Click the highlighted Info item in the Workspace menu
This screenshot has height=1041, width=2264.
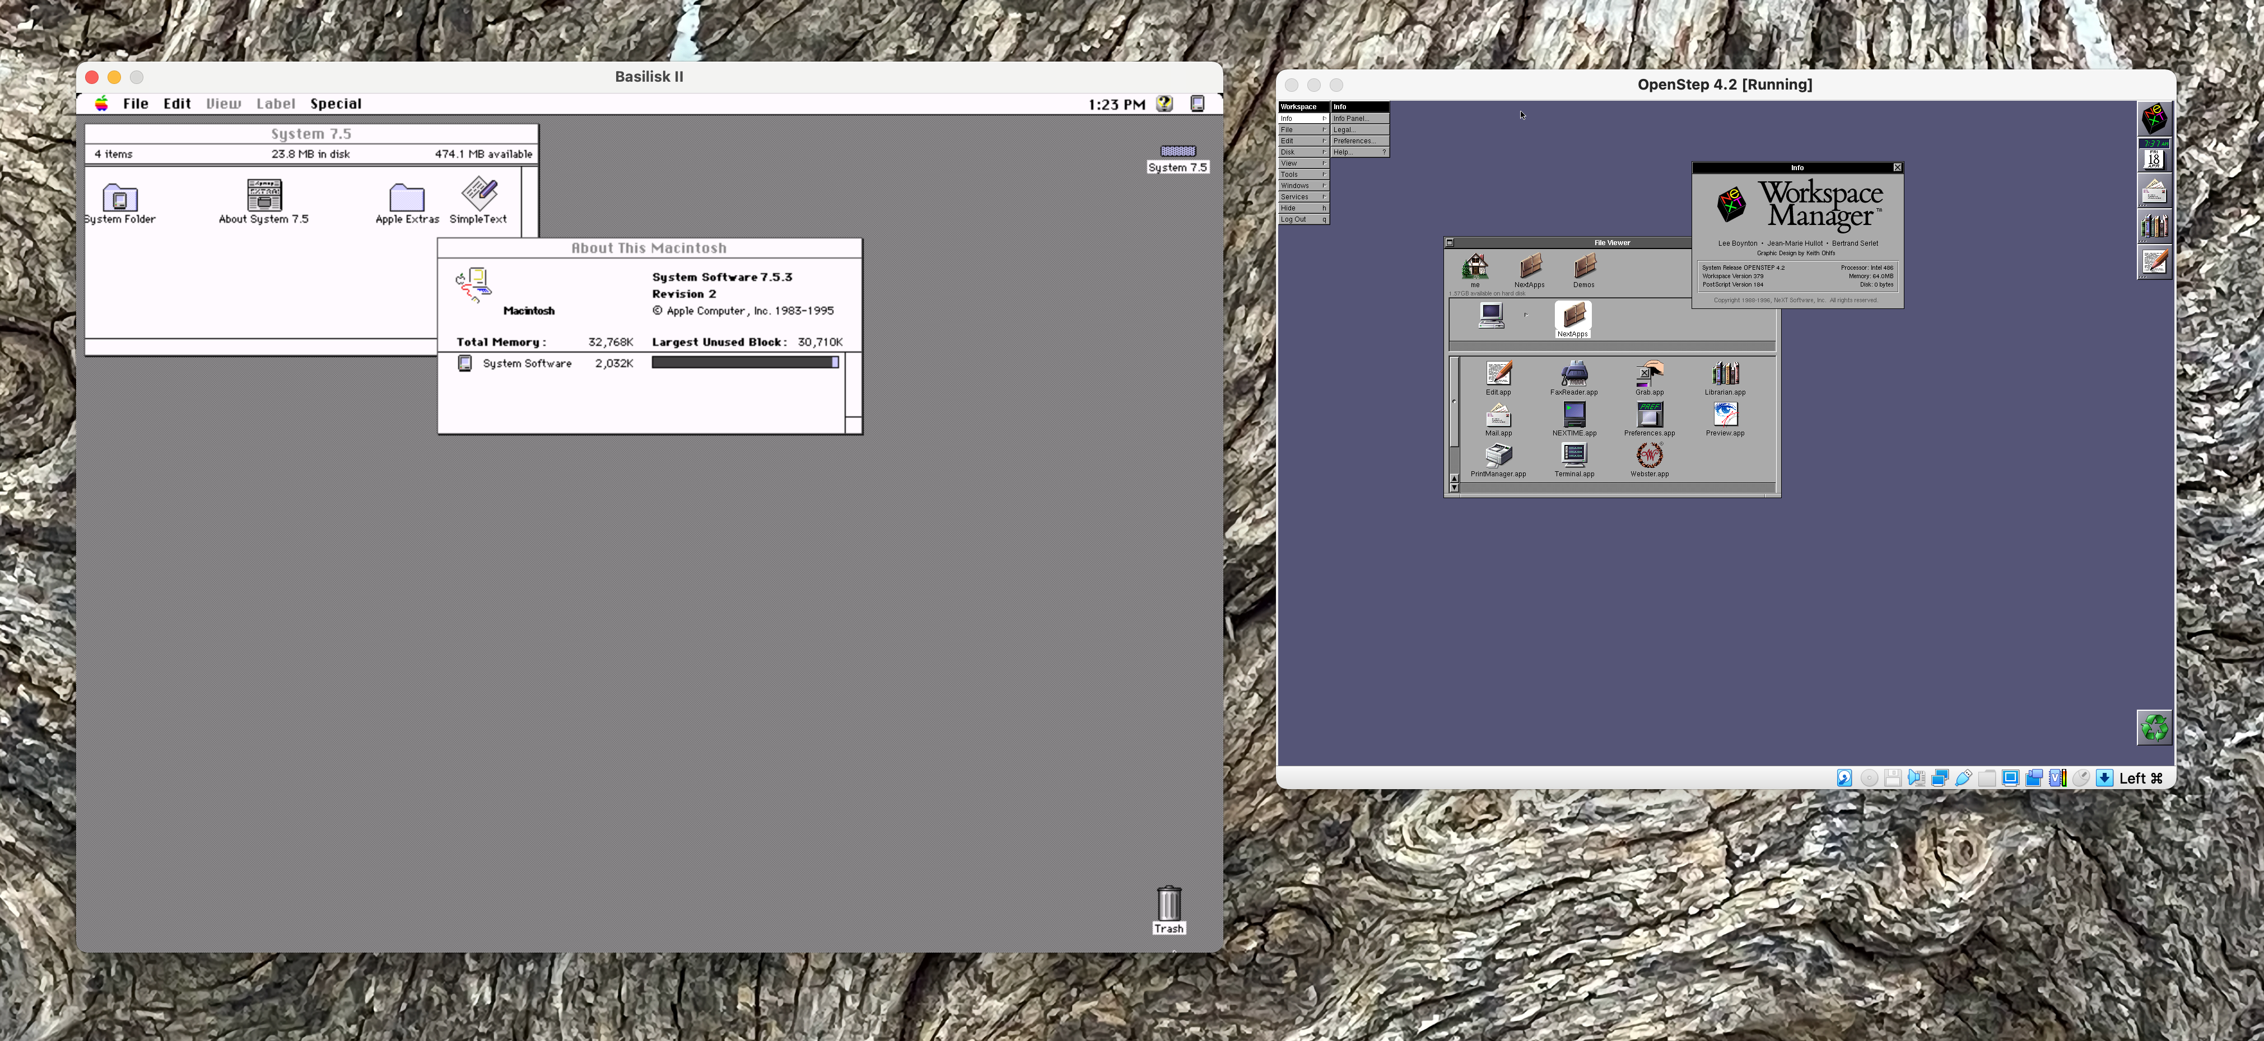1303,118
